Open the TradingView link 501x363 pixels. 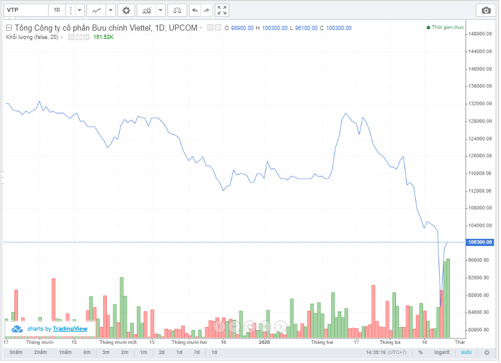pyautogui.click(x=70, y=329)
